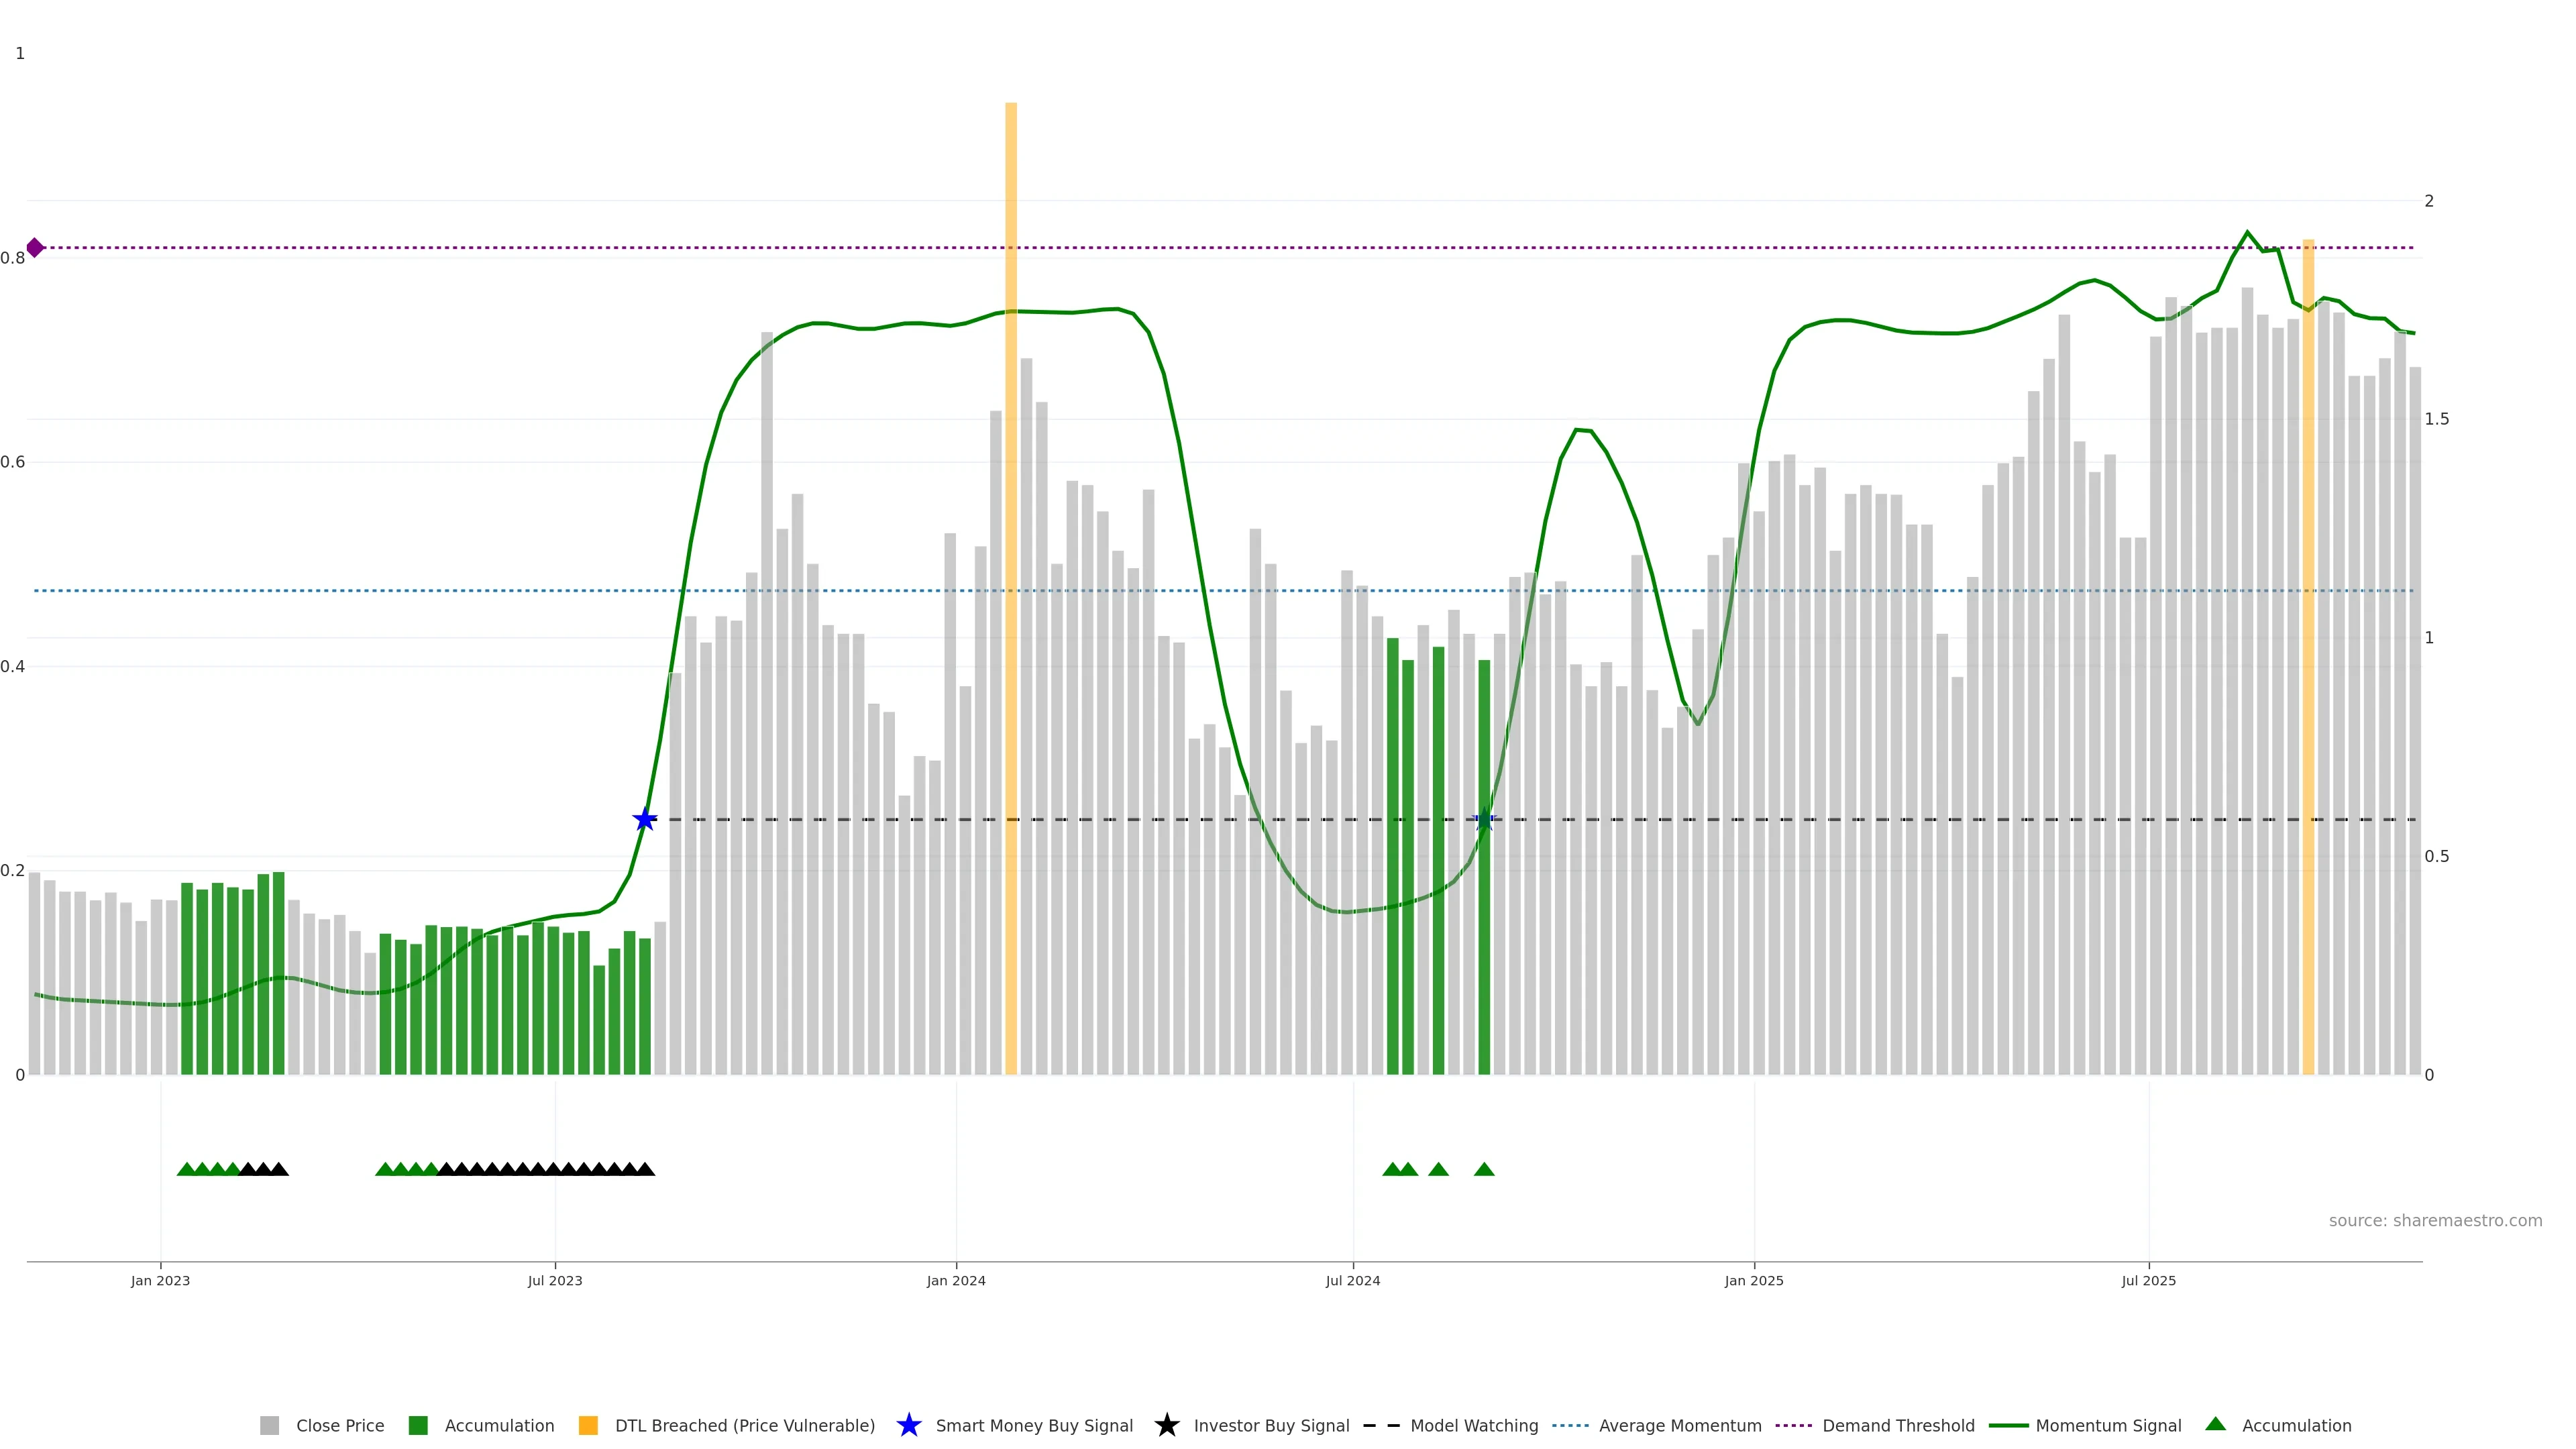This screenshot has width=2576, height=1449.
Task: Click the green Accumulation triangle in legend
Action: (2215, 1424)
